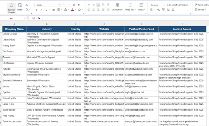Open Rows and Columns menu
The height and width of the screenshot is (126, 209).
202,5
